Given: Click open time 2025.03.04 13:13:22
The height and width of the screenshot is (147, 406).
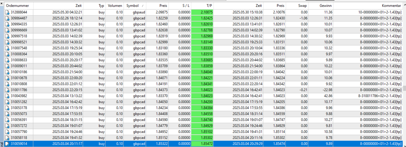Looking at the screenshot, I should point(67,96).
